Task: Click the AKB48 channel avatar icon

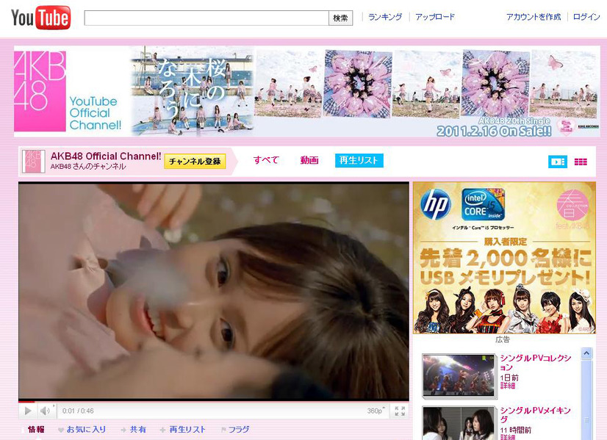Action: click(33, 162)
